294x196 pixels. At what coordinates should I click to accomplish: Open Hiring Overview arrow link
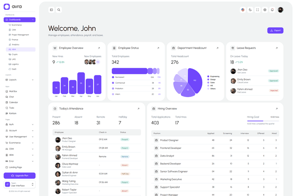coord(276,109)
